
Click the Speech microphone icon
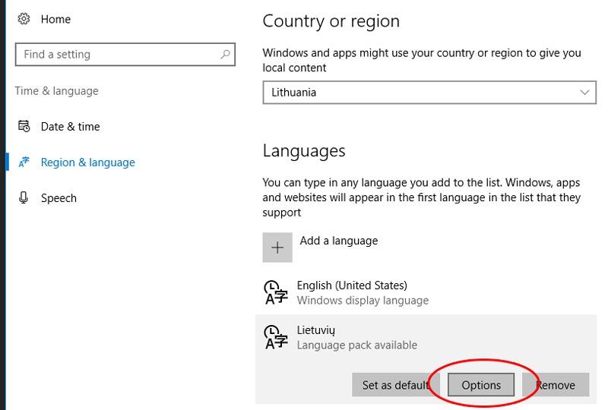pos(24,197)
